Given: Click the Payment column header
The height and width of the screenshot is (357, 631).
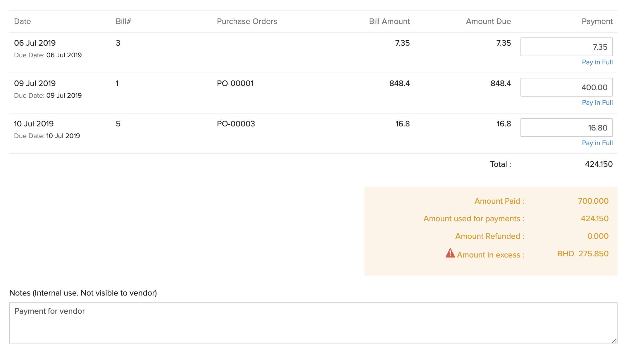Looking at the screenshot, I should 597,21.
